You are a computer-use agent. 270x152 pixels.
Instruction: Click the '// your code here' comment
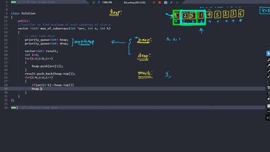pos(40,36)
